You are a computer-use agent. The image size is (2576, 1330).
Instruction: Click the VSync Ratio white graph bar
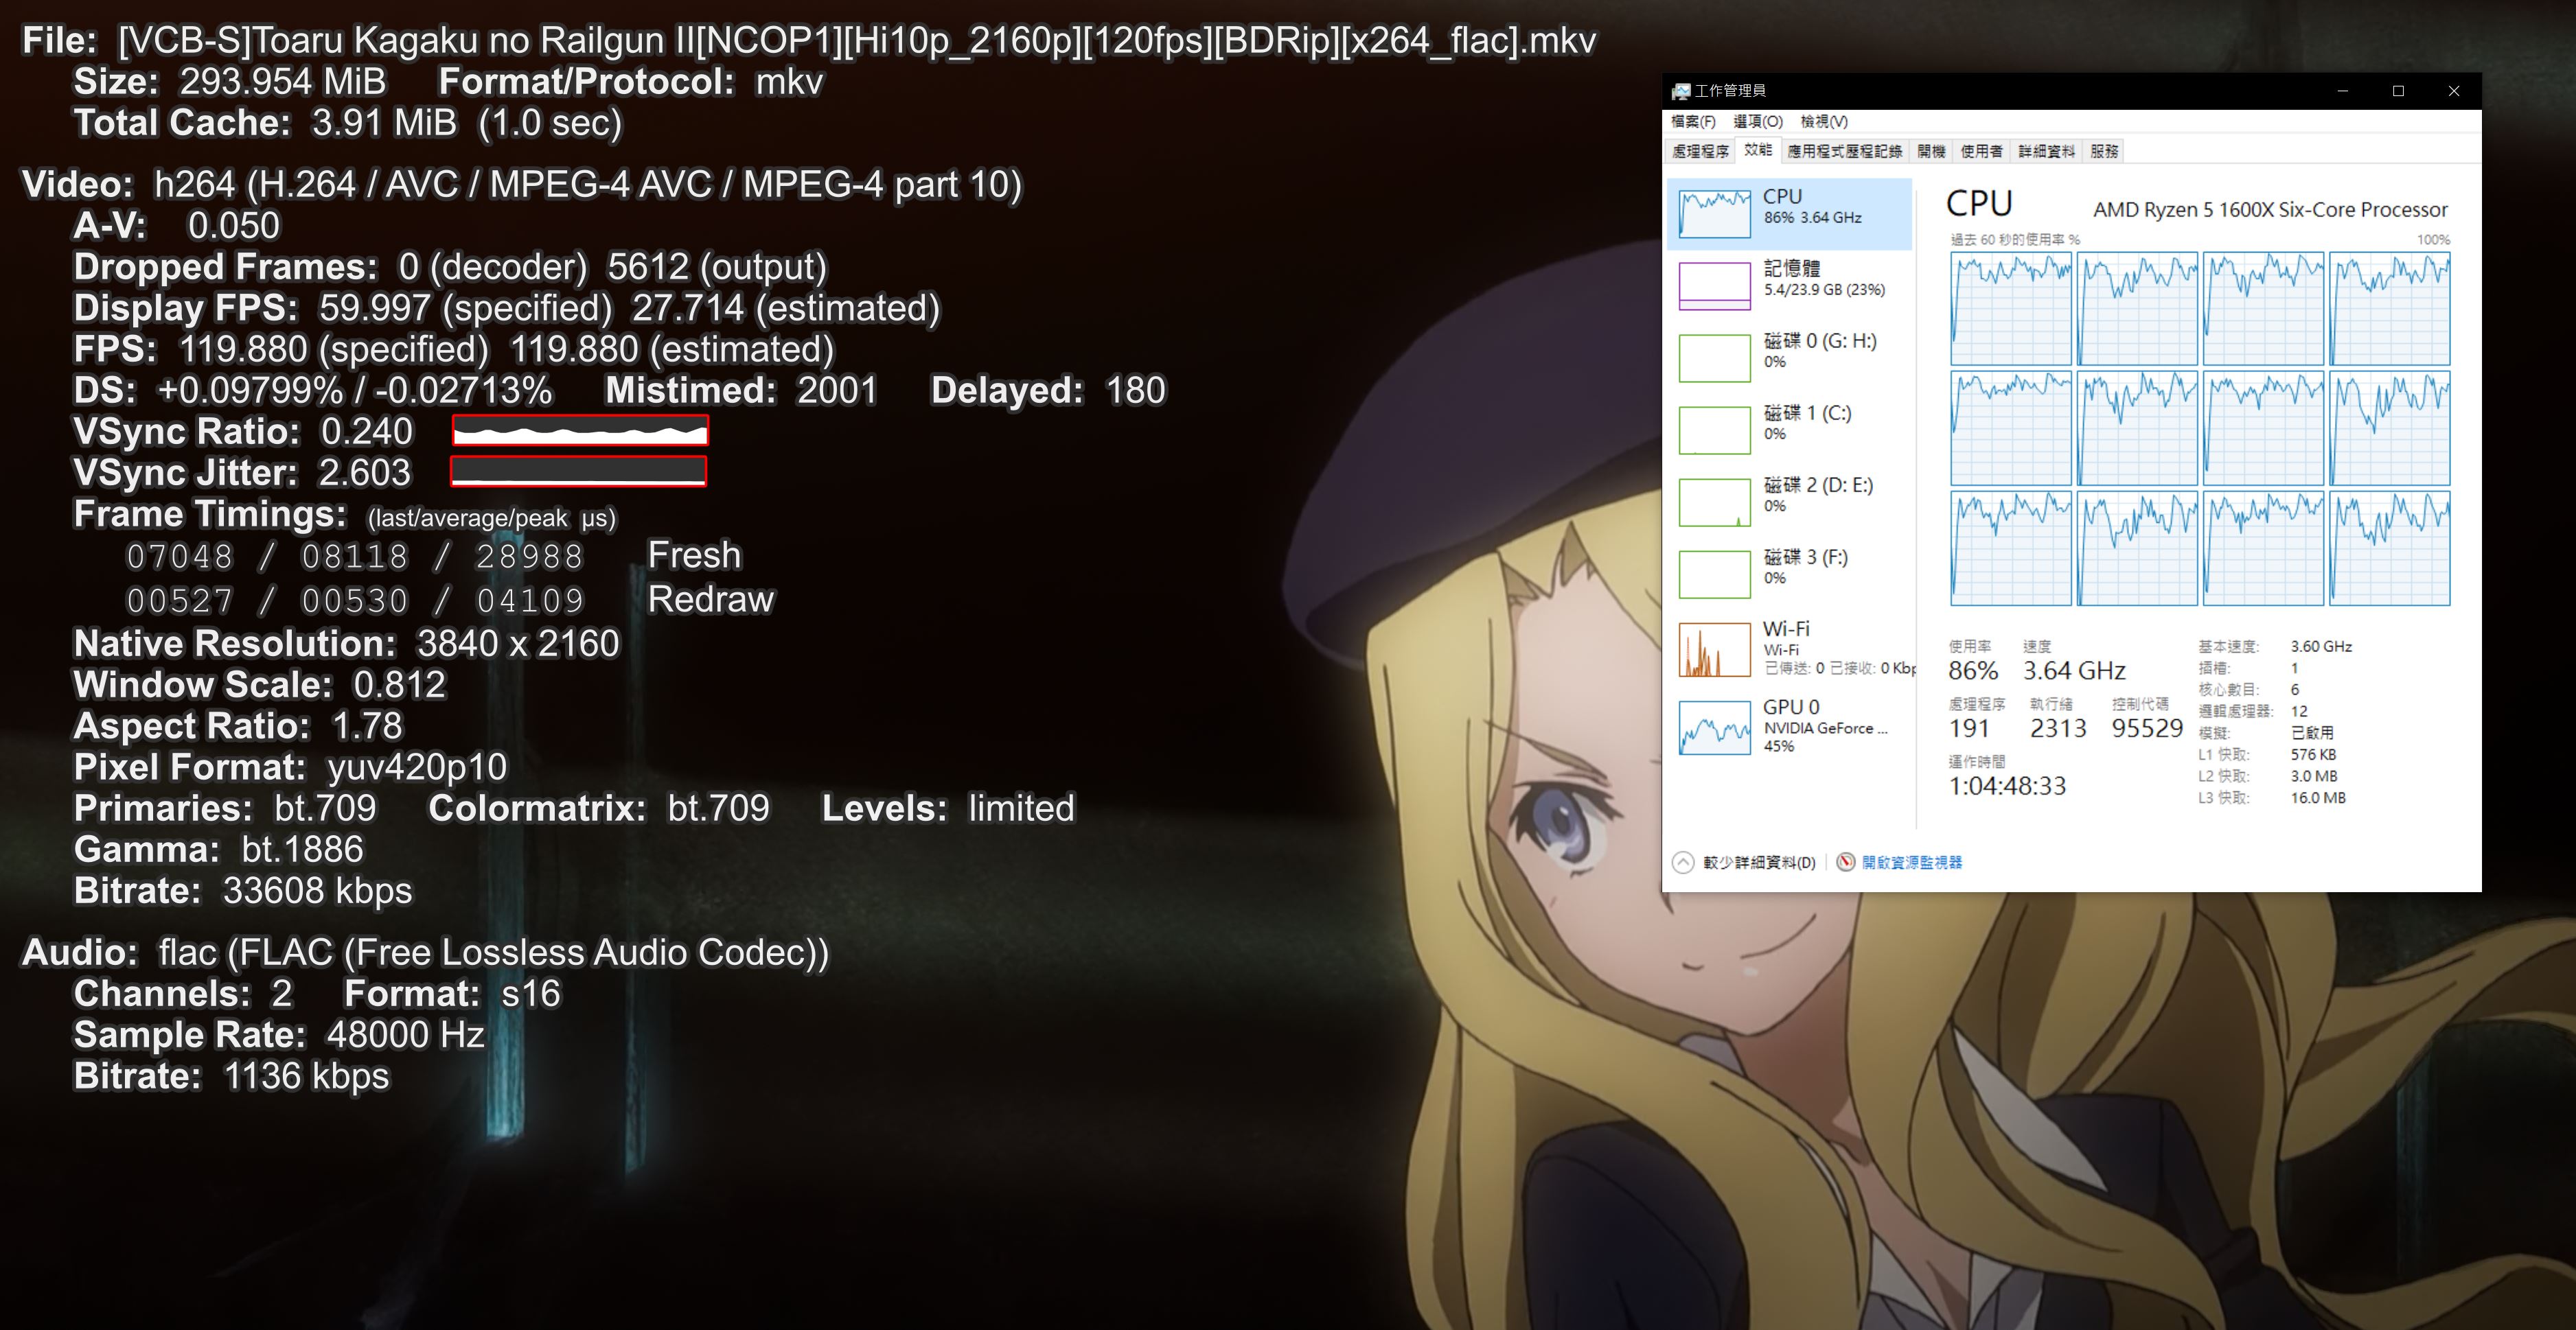pos(580,431)
